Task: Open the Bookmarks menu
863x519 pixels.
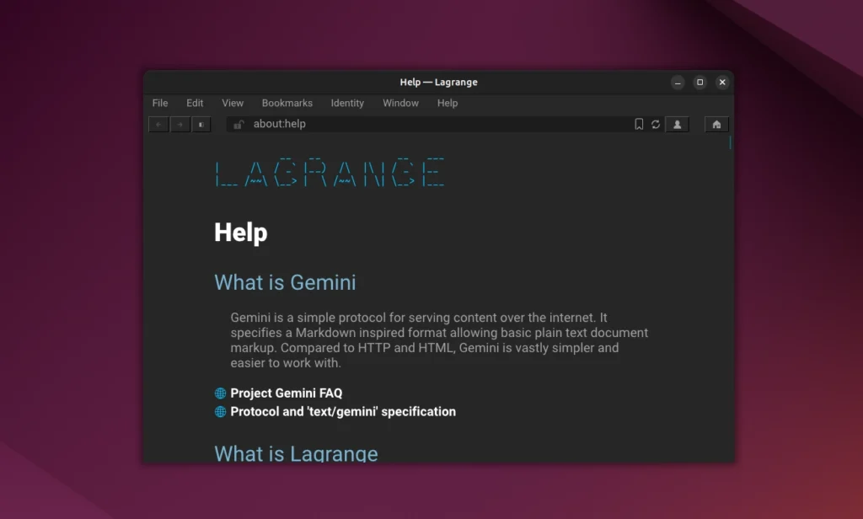Action: pyautogui.click(x=287, y=103)
